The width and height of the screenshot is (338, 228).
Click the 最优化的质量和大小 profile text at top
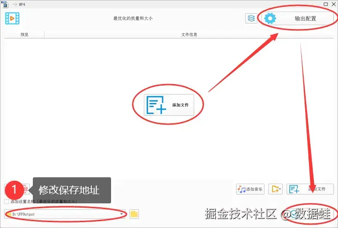(x=133, y=18)
